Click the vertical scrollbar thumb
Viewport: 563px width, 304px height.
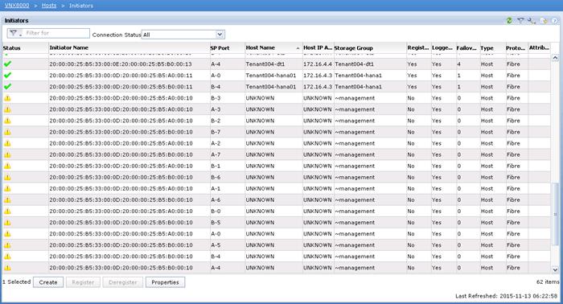(555, 214)
